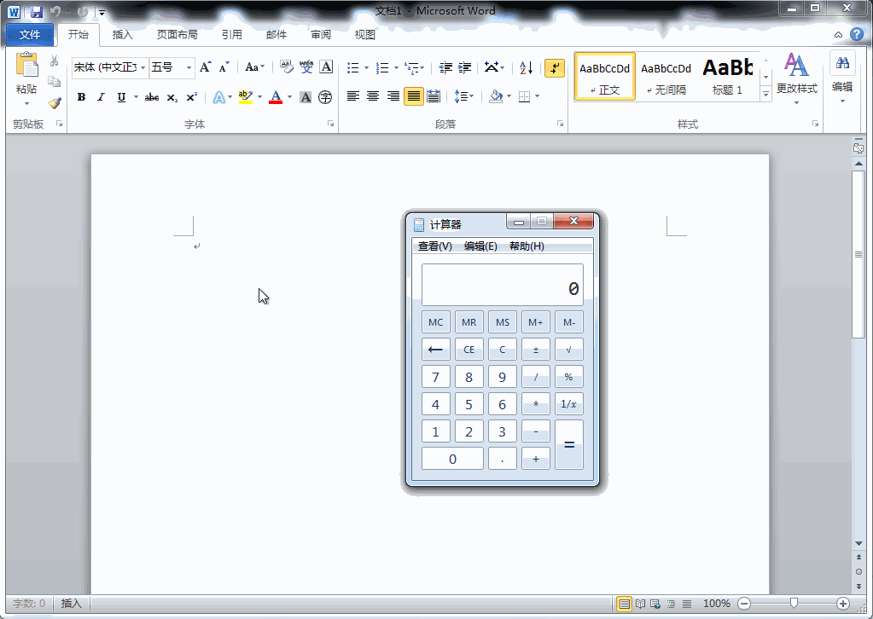Click the zoom slider handle in status bar
The image size is (873, 619).
tap(794, 604)
